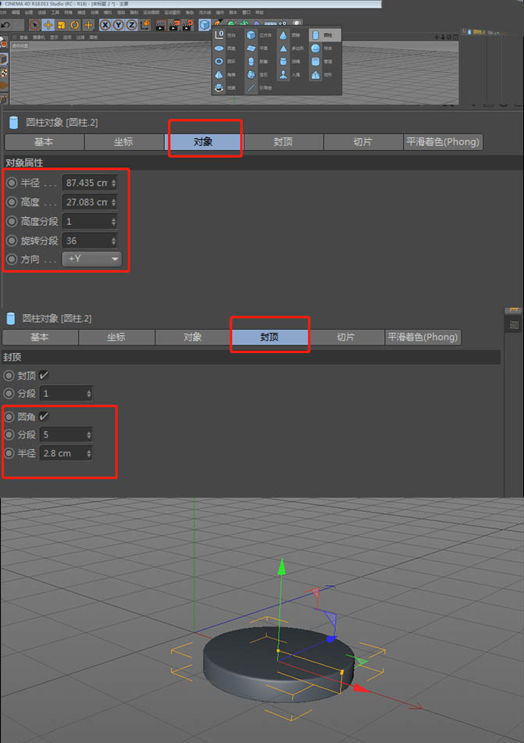Add an Oil Tank (油桶) primitive
524x743 pixels.
(283, 61)
